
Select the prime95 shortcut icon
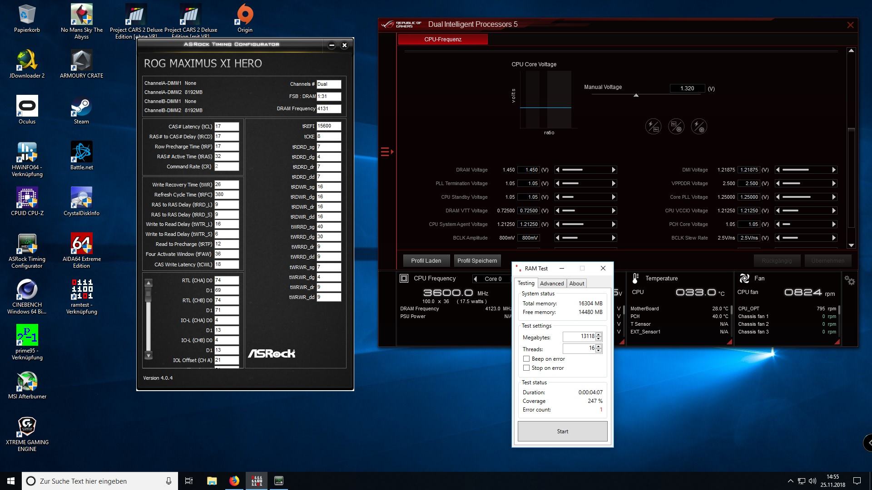coord(27,343)
